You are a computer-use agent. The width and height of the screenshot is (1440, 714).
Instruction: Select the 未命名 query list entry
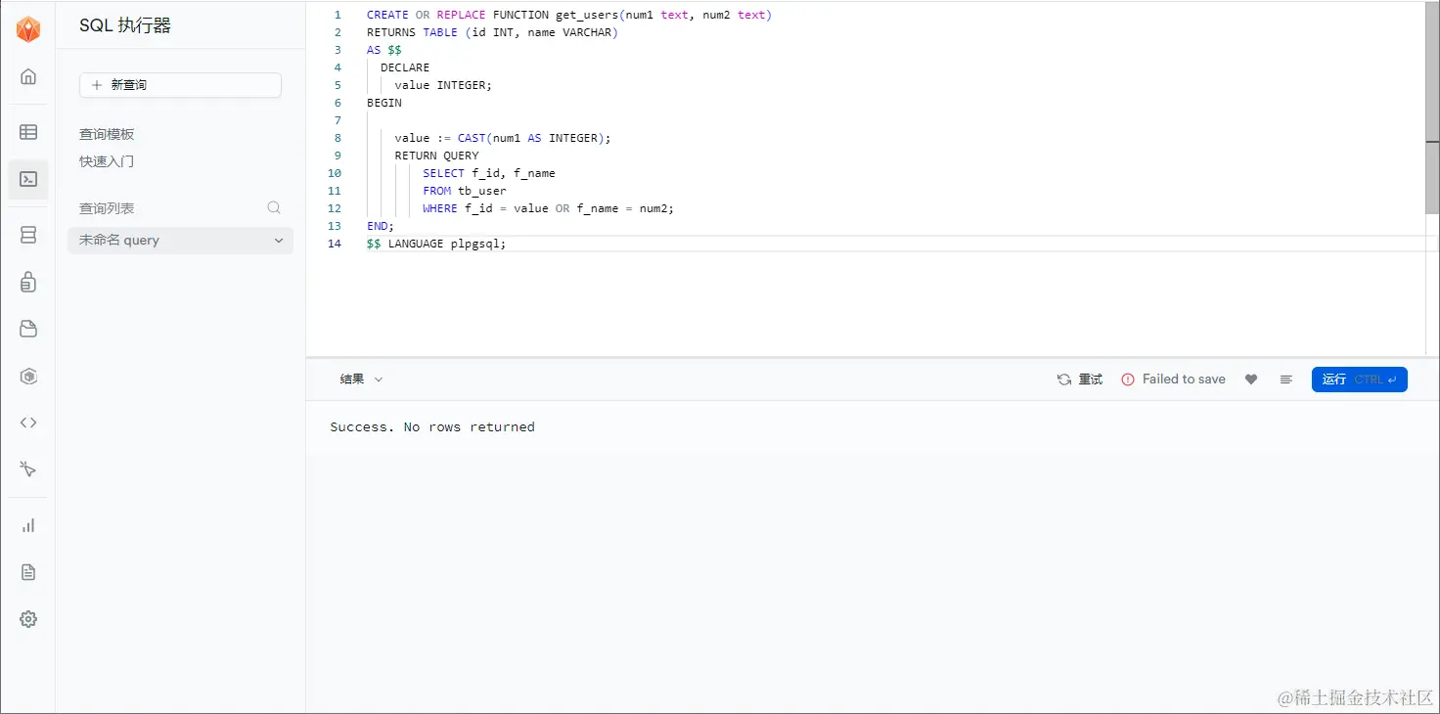180,241
